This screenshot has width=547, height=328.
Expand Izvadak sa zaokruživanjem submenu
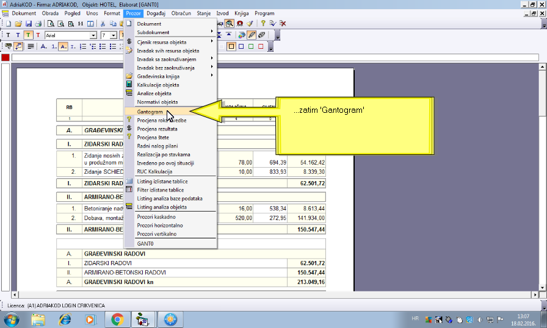[170, 59]
